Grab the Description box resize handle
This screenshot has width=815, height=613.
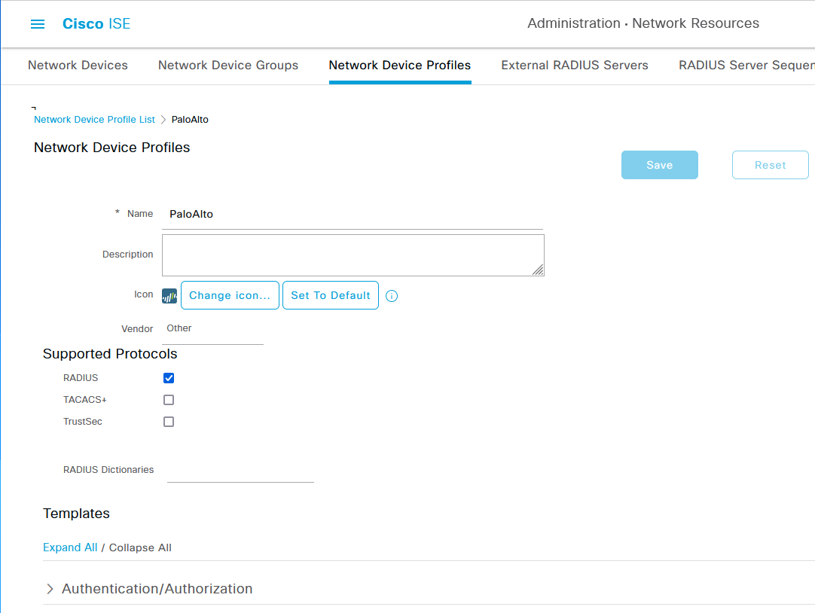coord(538,270)
